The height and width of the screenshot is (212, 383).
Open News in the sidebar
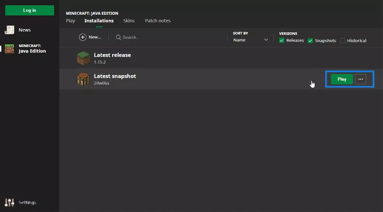tap(25, 30)
